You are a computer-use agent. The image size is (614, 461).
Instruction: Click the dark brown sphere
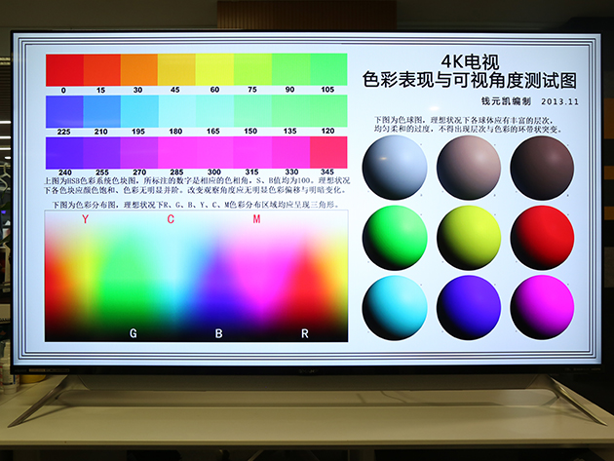tap(542, 168)
